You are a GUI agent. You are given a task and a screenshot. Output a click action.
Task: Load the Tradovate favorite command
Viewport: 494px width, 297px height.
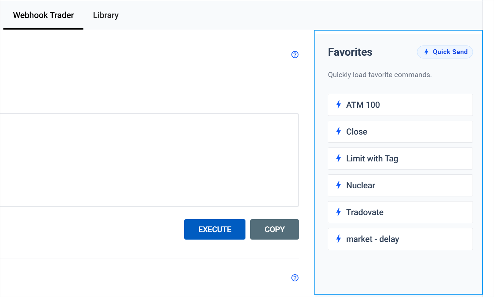(x=400, y=212)
